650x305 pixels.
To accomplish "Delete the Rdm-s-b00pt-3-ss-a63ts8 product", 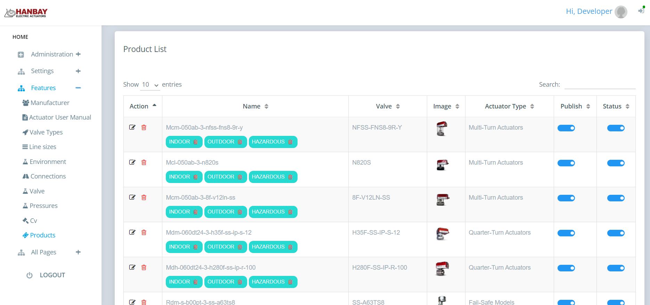I will coord(144,302).
